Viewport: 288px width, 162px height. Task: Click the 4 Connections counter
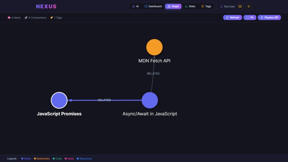click(35, 18)
